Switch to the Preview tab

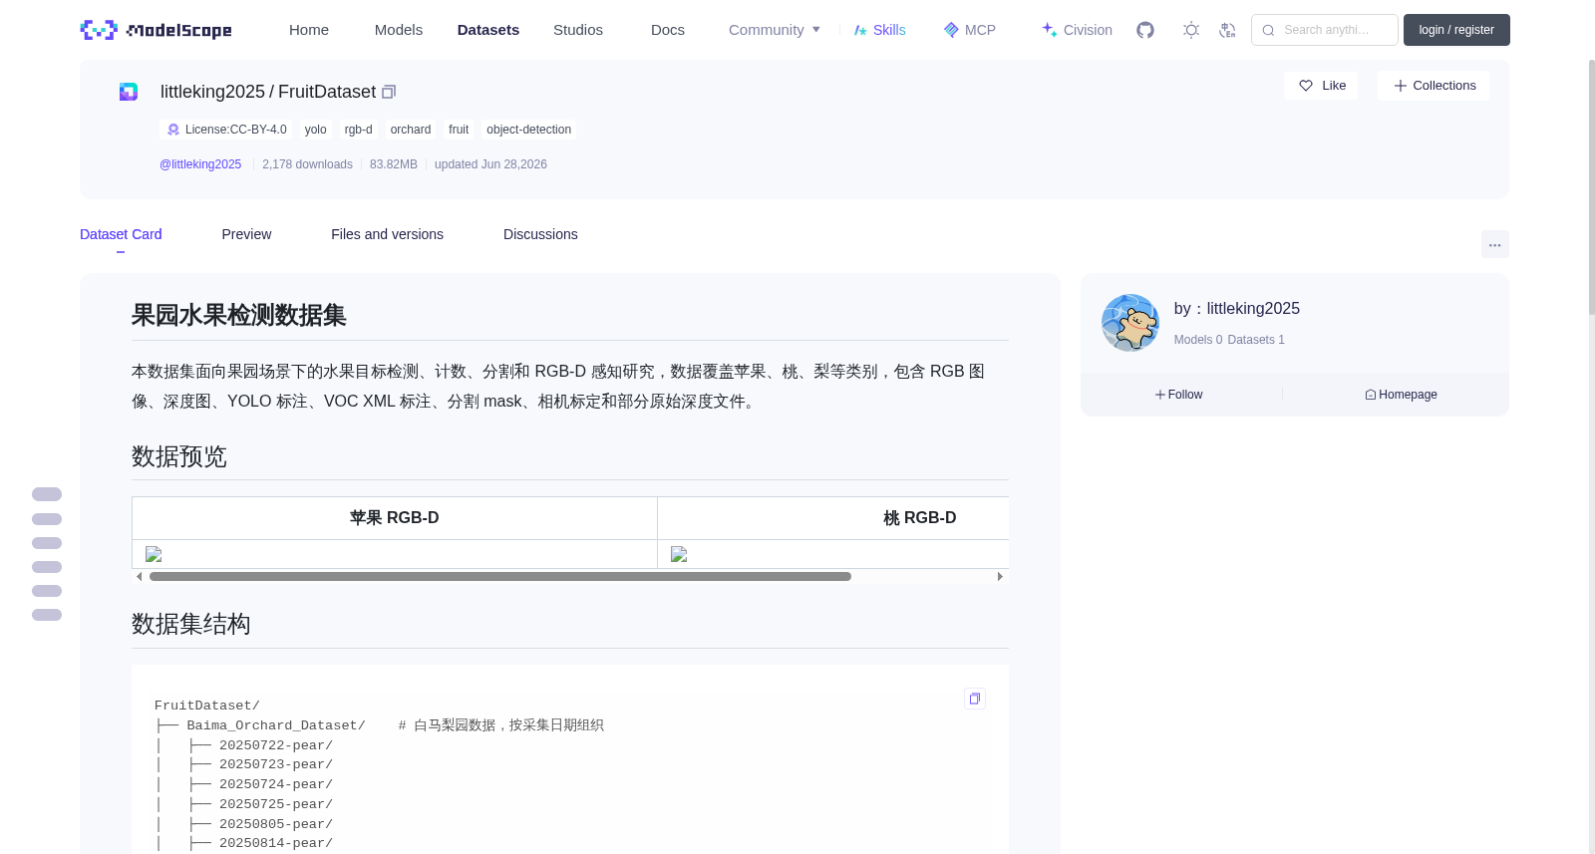[246, 234]
